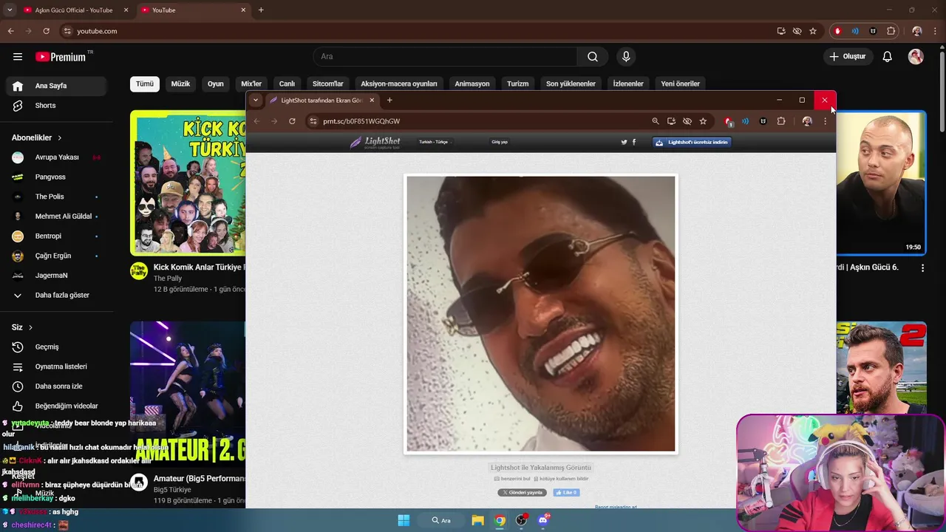Select the Son yüklenenler chip
The image size is (946, 532).
(x=571, y=83)
